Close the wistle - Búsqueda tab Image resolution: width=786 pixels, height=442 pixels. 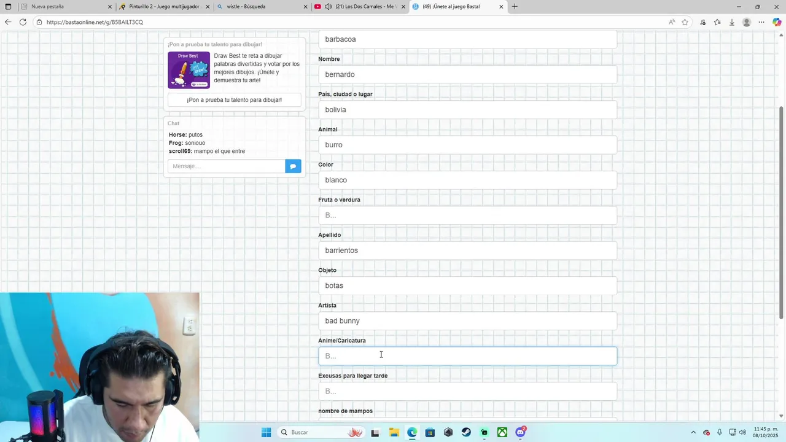pos(306,7)
